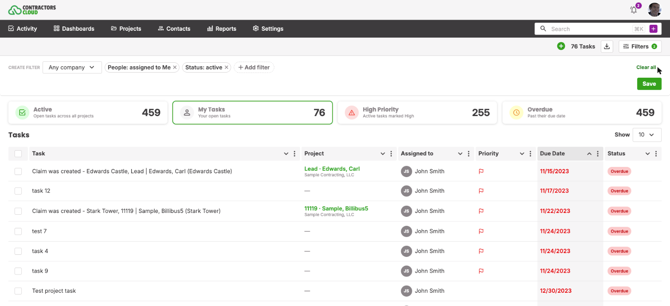This screenshot has width=670, height=306.
Task: Open the Dashboards menu
Action: (74, 29)
